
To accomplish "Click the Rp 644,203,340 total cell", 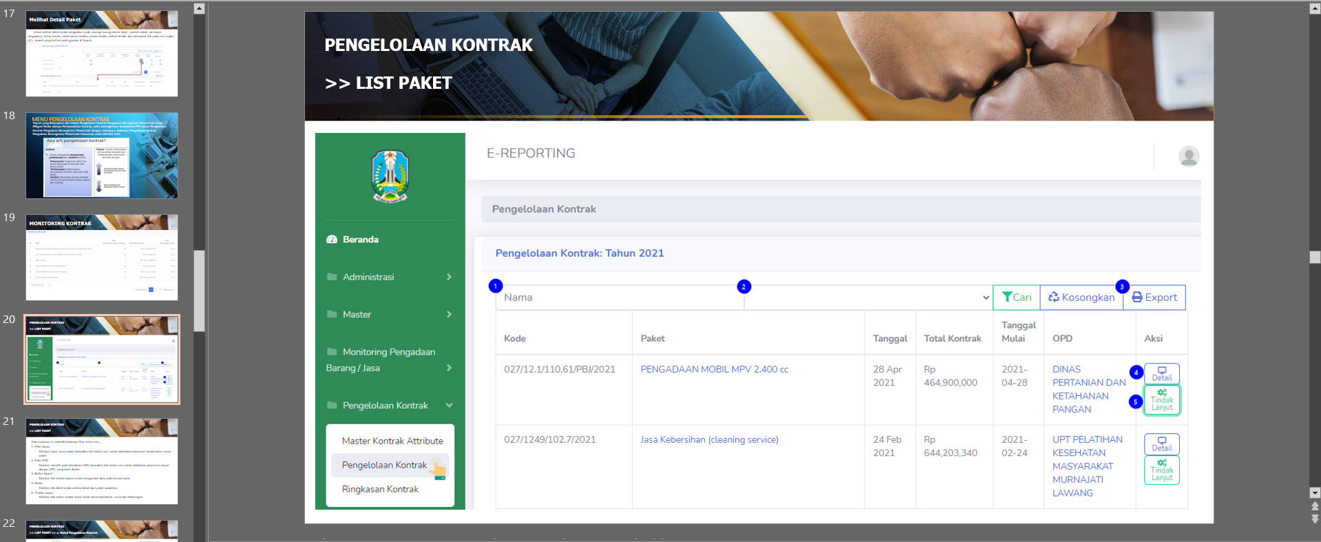I will point(951,446).
